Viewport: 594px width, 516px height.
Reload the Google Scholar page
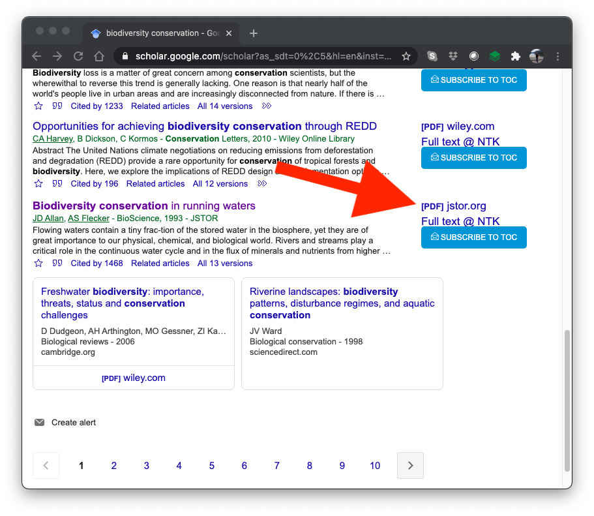click(x=78, y=56)
